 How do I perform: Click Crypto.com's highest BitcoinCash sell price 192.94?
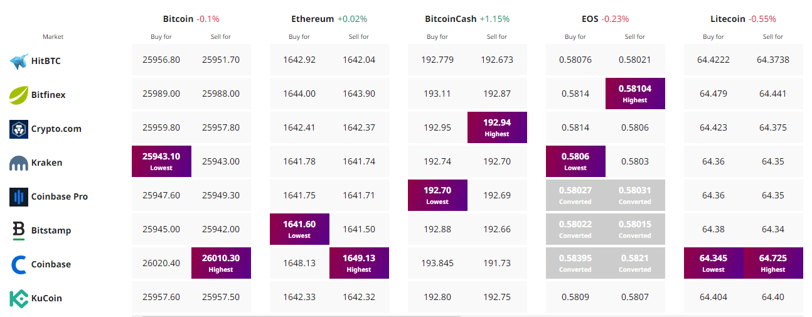pos(497,127)
